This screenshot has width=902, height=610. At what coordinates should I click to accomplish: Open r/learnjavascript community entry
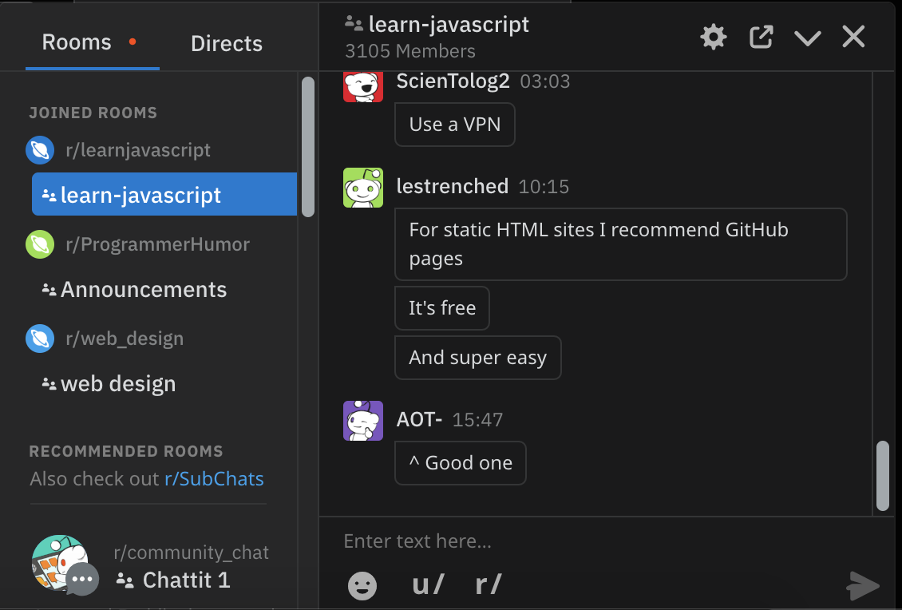(137, 150)
